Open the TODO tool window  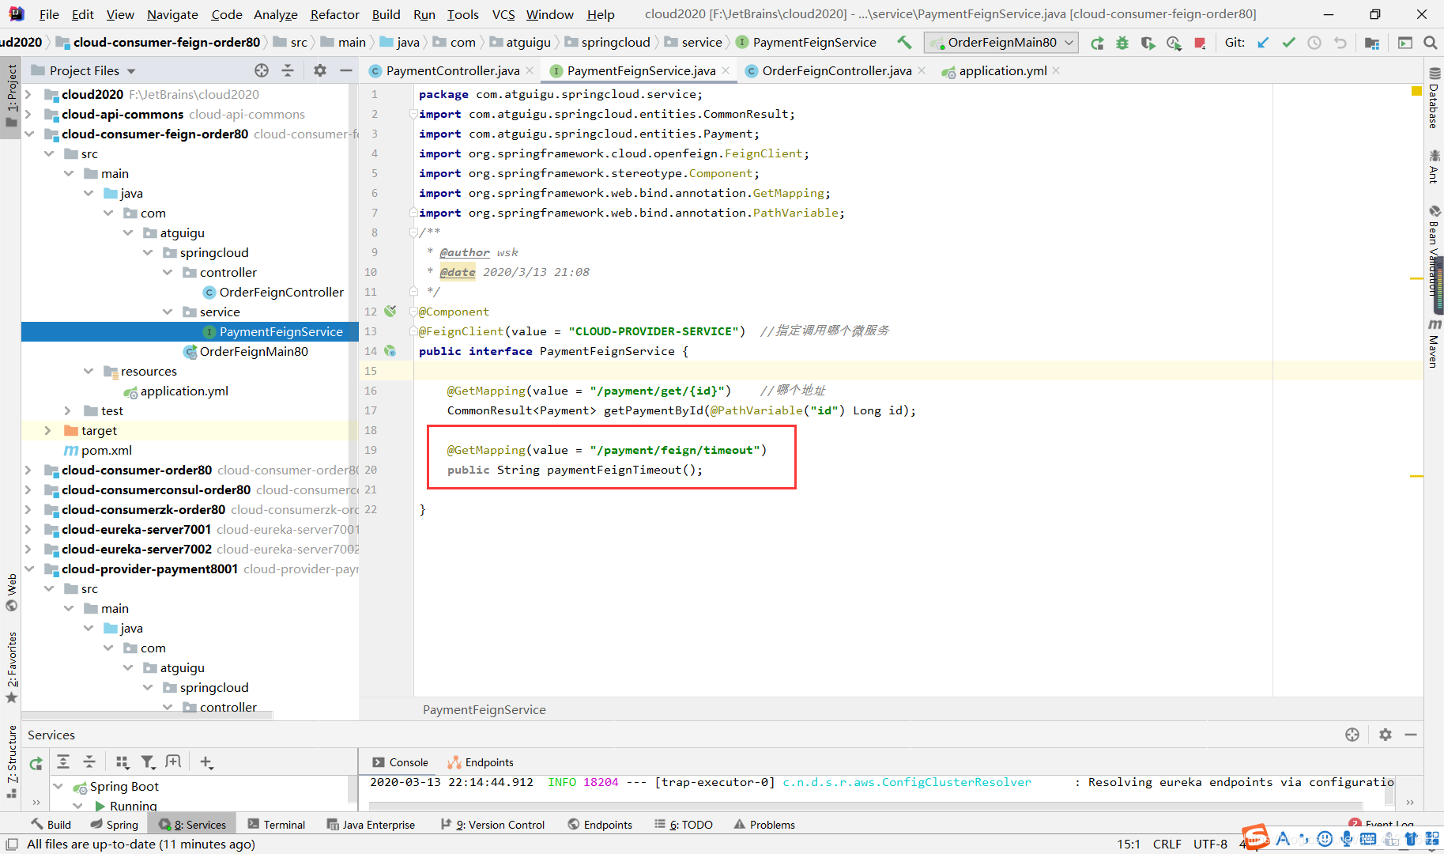684,825
